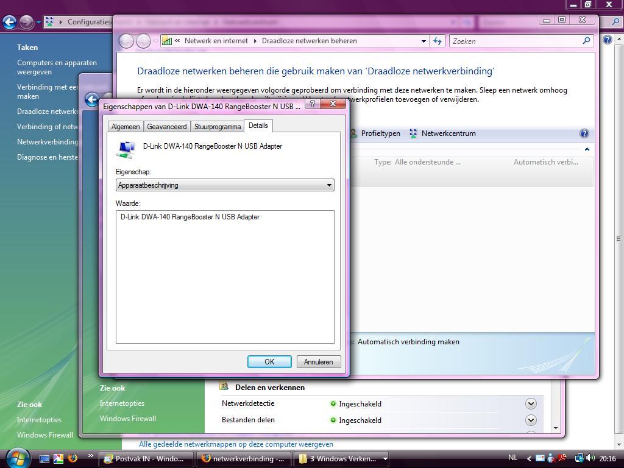The width and height of the screenshot is (624, 468).
Task: Click blue help icon on wireless toolbar
Action: pos(584,133)
